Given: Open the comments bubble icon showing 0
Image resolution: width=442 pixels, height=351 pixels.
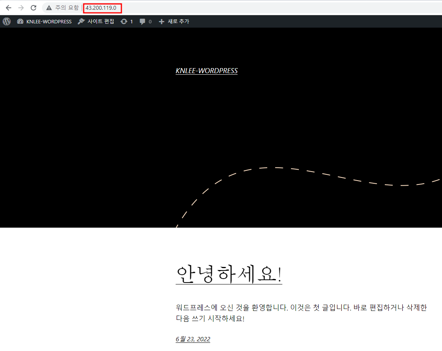Looking at the screenshot, I should tap(146, 21).
